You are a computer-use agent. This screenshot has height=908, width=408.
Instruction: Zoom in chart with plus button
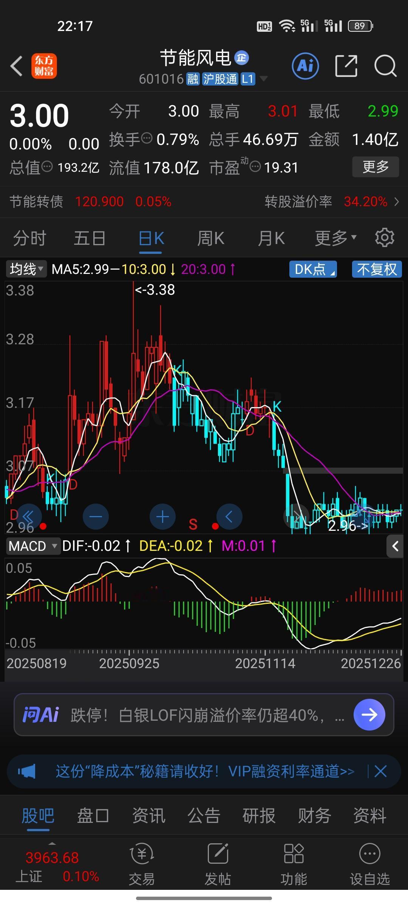coord(162,516)
